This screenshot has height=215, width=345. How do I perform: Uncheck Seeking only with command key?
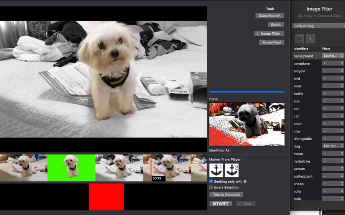click(211, 181)
